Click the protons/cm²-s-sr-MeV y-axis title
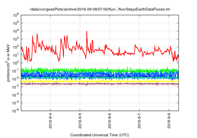 [x=8, y=63]
